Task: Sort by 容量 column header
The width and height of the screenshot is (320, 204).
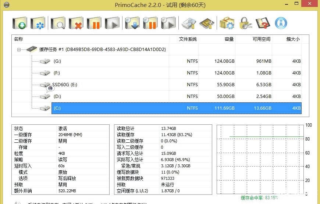Action: click(x=217, y=39)
